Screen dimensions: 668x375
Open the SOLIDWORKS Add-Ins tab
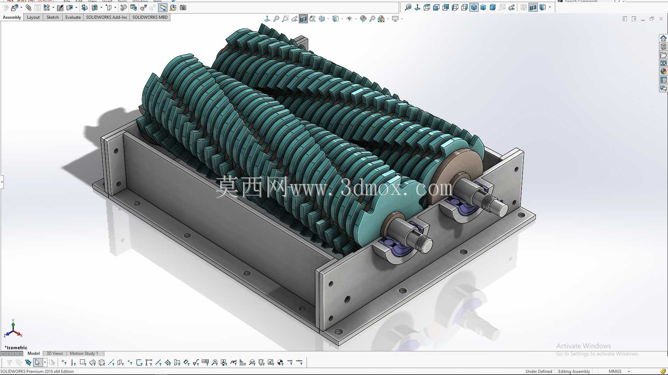(106, 17)
